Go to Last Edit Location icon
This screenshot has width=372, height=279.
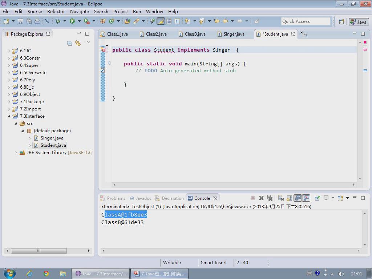click(x=217, y=21)
